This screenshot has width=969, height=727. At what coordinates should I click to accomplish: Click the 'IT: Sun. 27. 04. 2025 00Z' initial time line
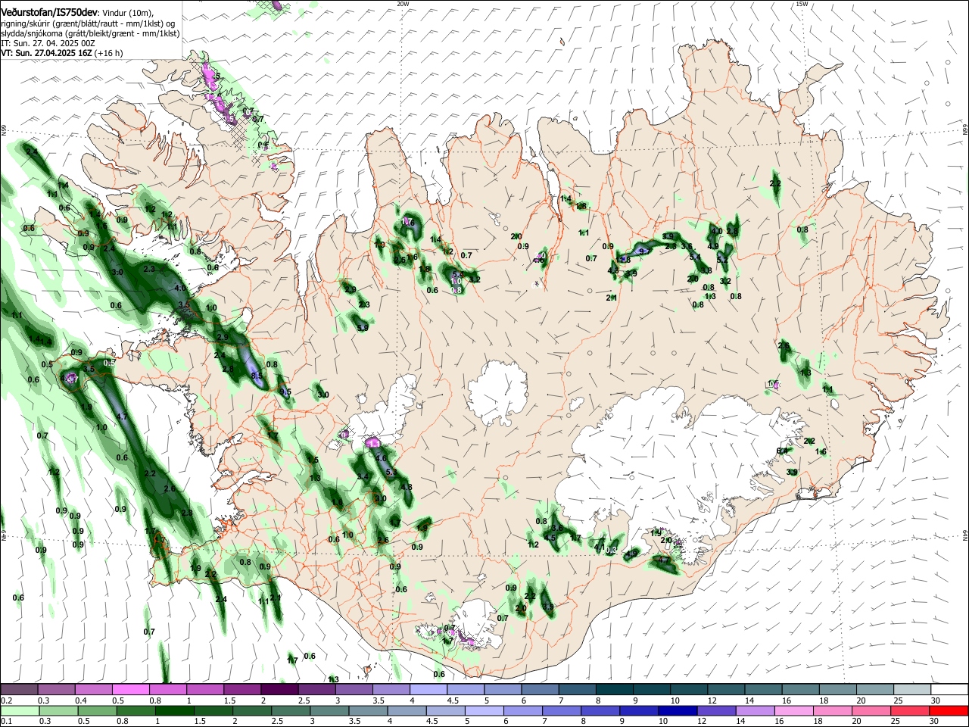[x=48, y=43]
